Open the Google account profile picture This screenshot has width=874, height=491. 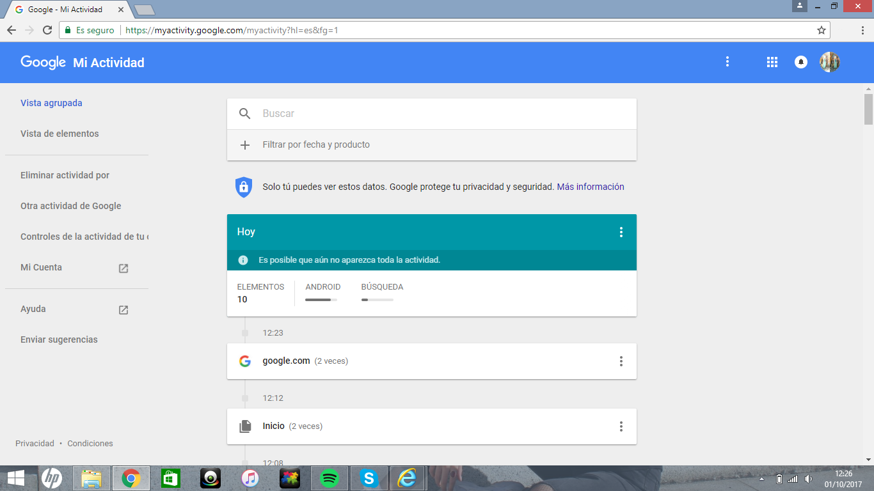coord(830,62)
